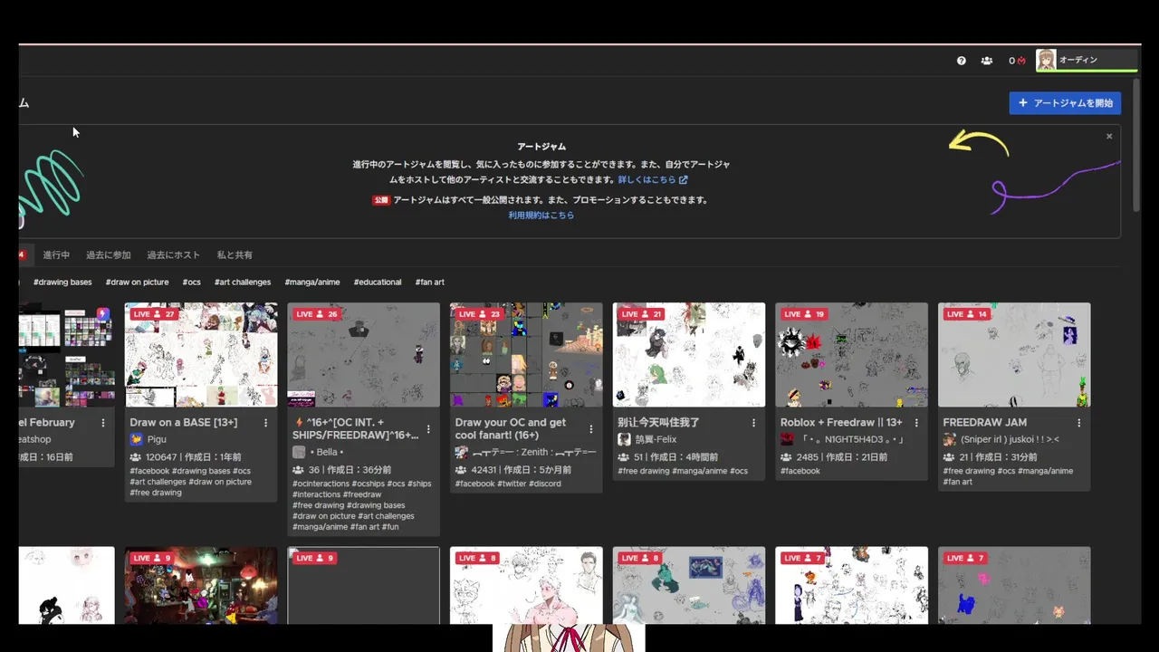This screenshot has width=1159, height=652.
Task: Click the LIVE 27 badge
Action: pyautogui.click(x=153, y=314)
